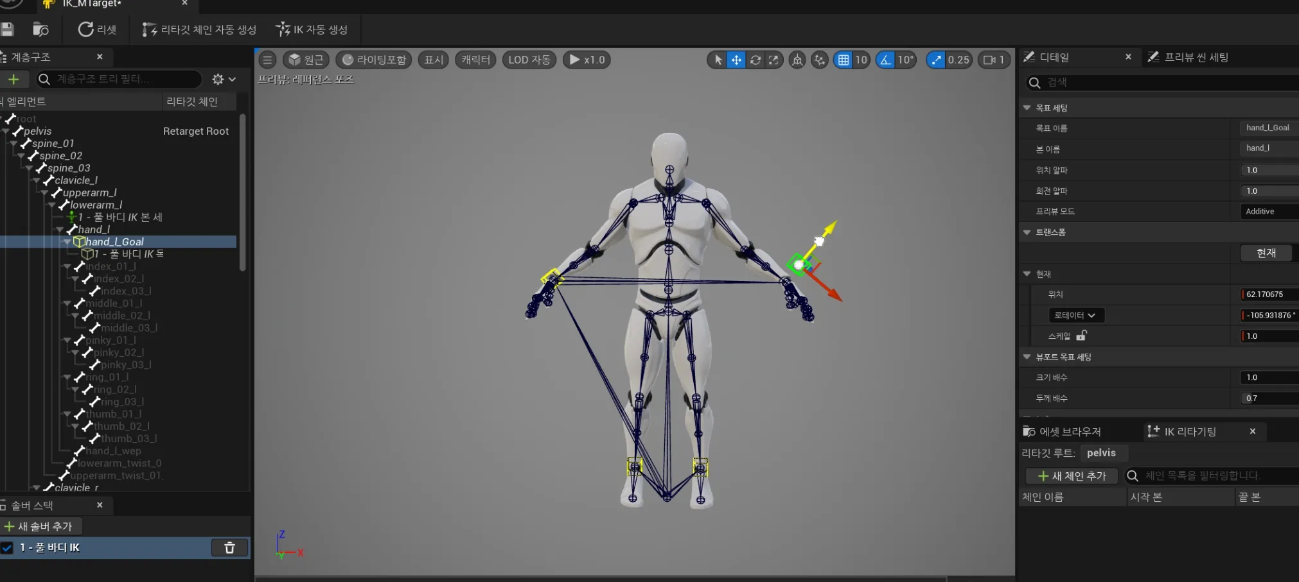Open the grid snap value 10 dropdown

tap(862, 60)
